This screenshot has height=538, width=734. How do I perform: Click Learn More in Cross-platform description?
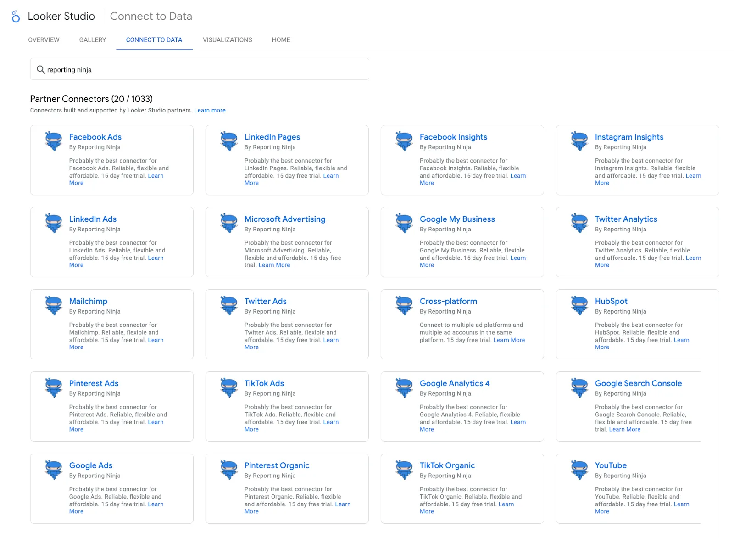(509, 340)
